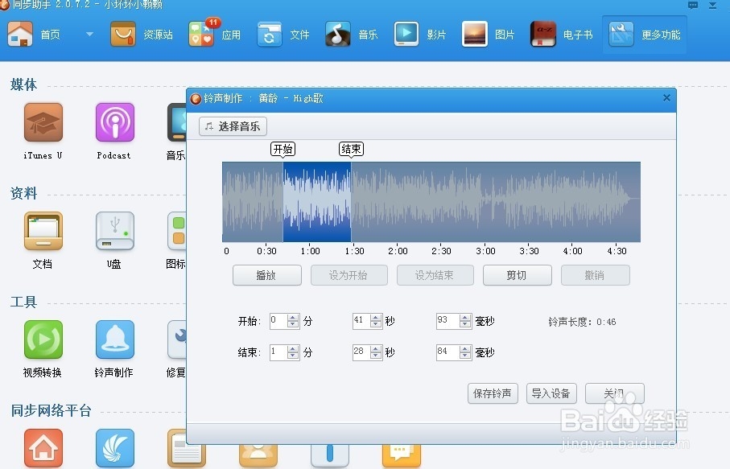Adjust the end minutes spinner arrows

(x=293, y=352)
